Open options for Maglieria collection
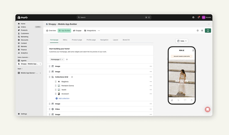This screenshot has height=135, width=229. (x=151, y=82)
